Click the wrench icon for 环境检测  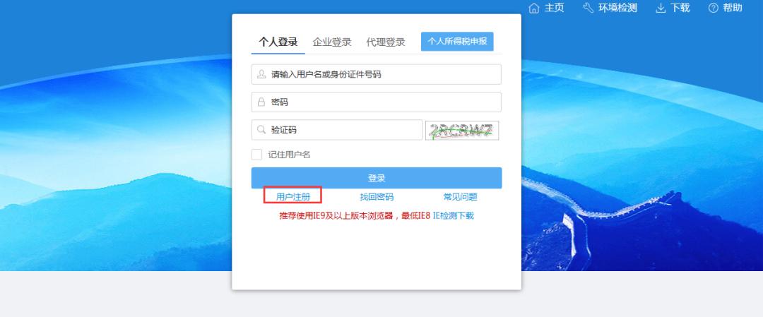tap(588, 8)
